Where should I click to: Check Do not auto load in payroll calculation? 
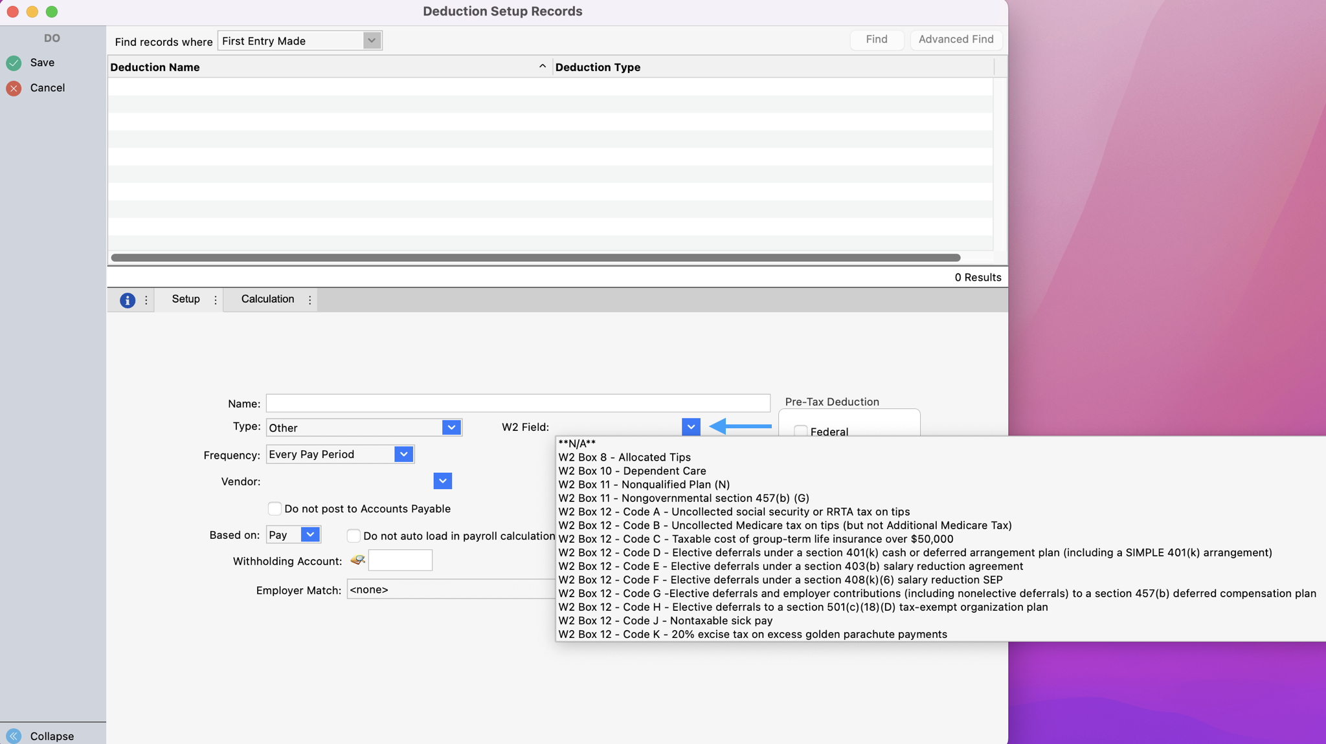[354, 536]
